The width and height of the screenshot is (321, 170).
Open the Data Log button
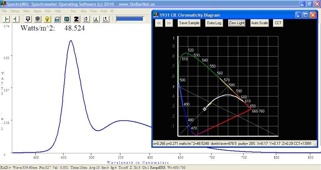(x=214, y=23)
